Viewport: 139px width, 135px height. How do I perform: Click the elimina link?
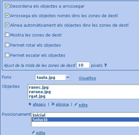[62, 104]
